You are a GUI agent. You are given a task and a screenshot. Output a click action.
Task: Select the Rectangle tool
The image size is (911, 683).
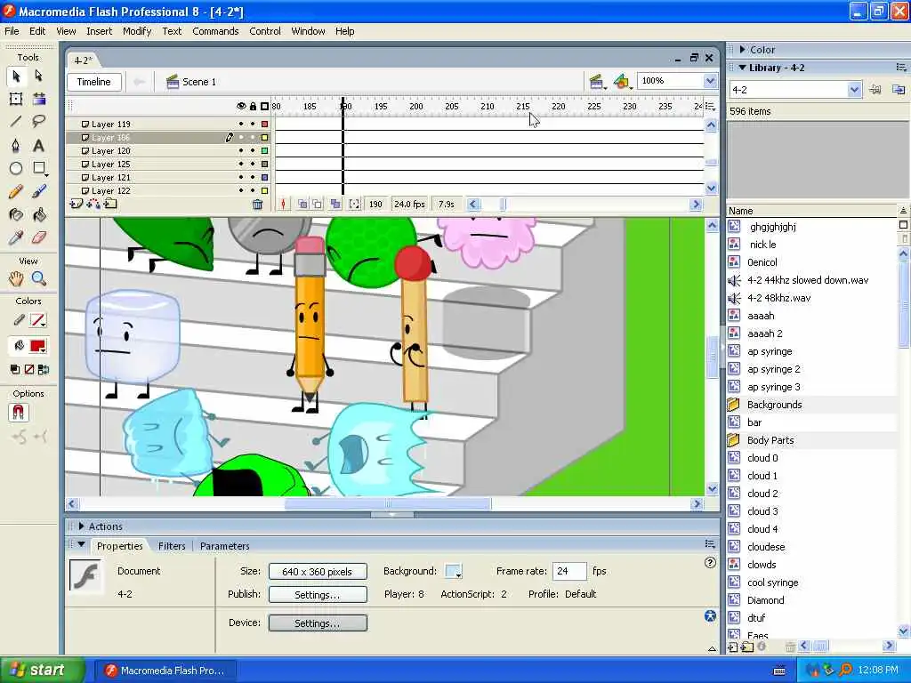pyautogui.click(x=39, y=168)
